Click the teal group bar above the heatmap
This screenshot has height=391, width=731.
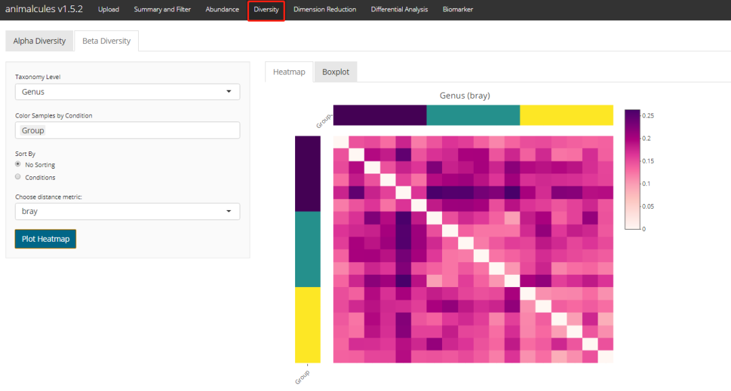pyautogui.click(x=472, y=115)
